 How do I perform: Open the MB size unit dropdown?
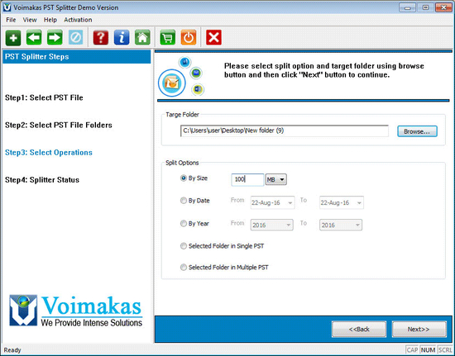tap(276, 179)
